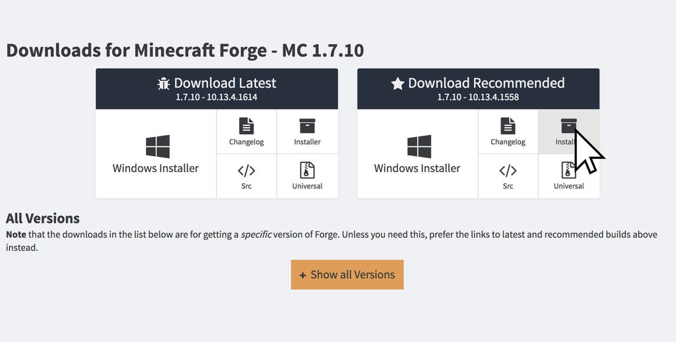Click the bug icon beside Download Latest
Image resolution: width=676 pixels, height=342 pixels.
click(164, 84)
